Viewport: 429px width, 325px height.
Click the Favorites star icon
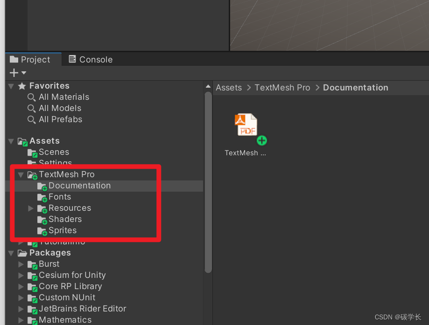(22, 86)
